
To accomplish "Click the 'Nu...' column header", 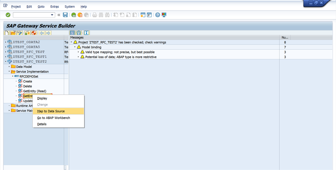I will (285, 37).
